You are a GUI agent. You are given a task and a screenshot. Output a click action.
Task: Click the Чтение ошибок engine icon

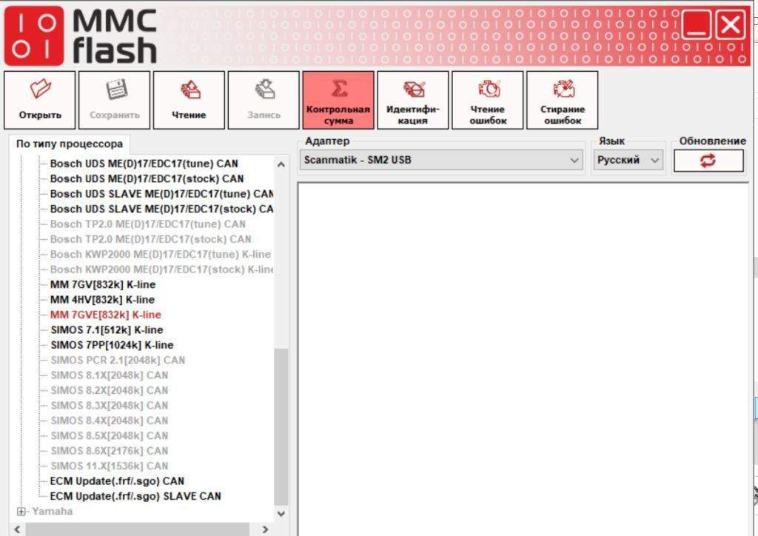tap(488, 89)
